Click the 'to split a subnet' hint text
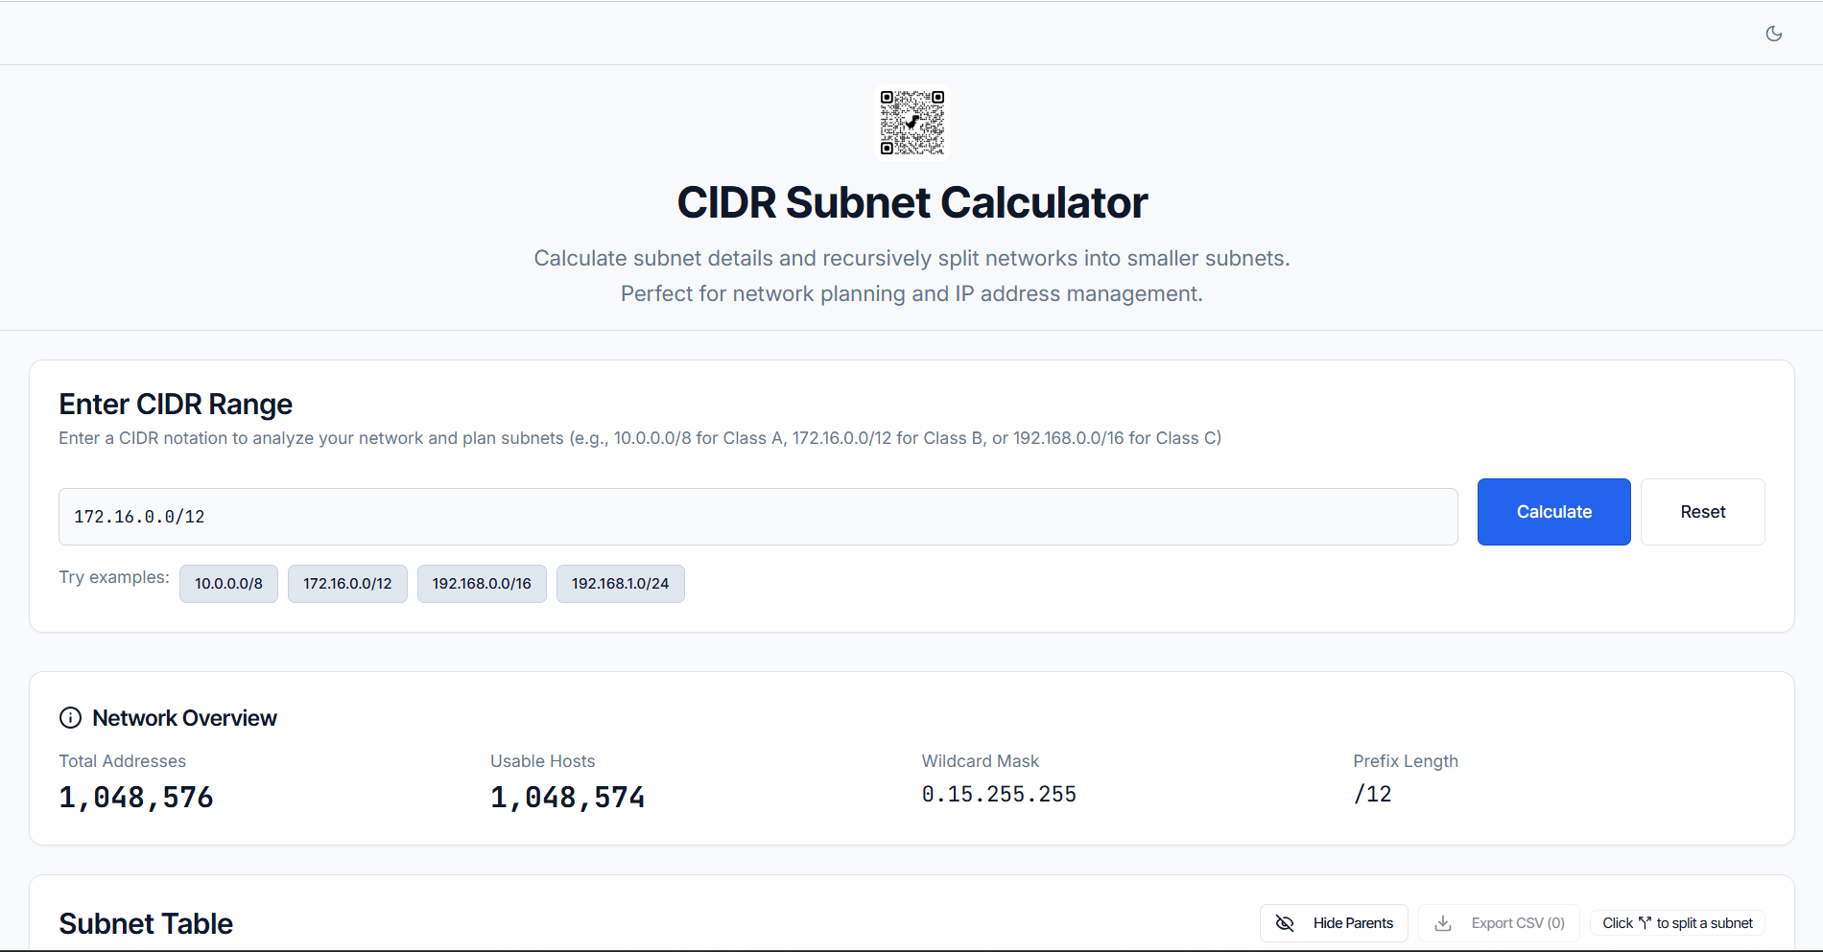 coord(1705,923)
